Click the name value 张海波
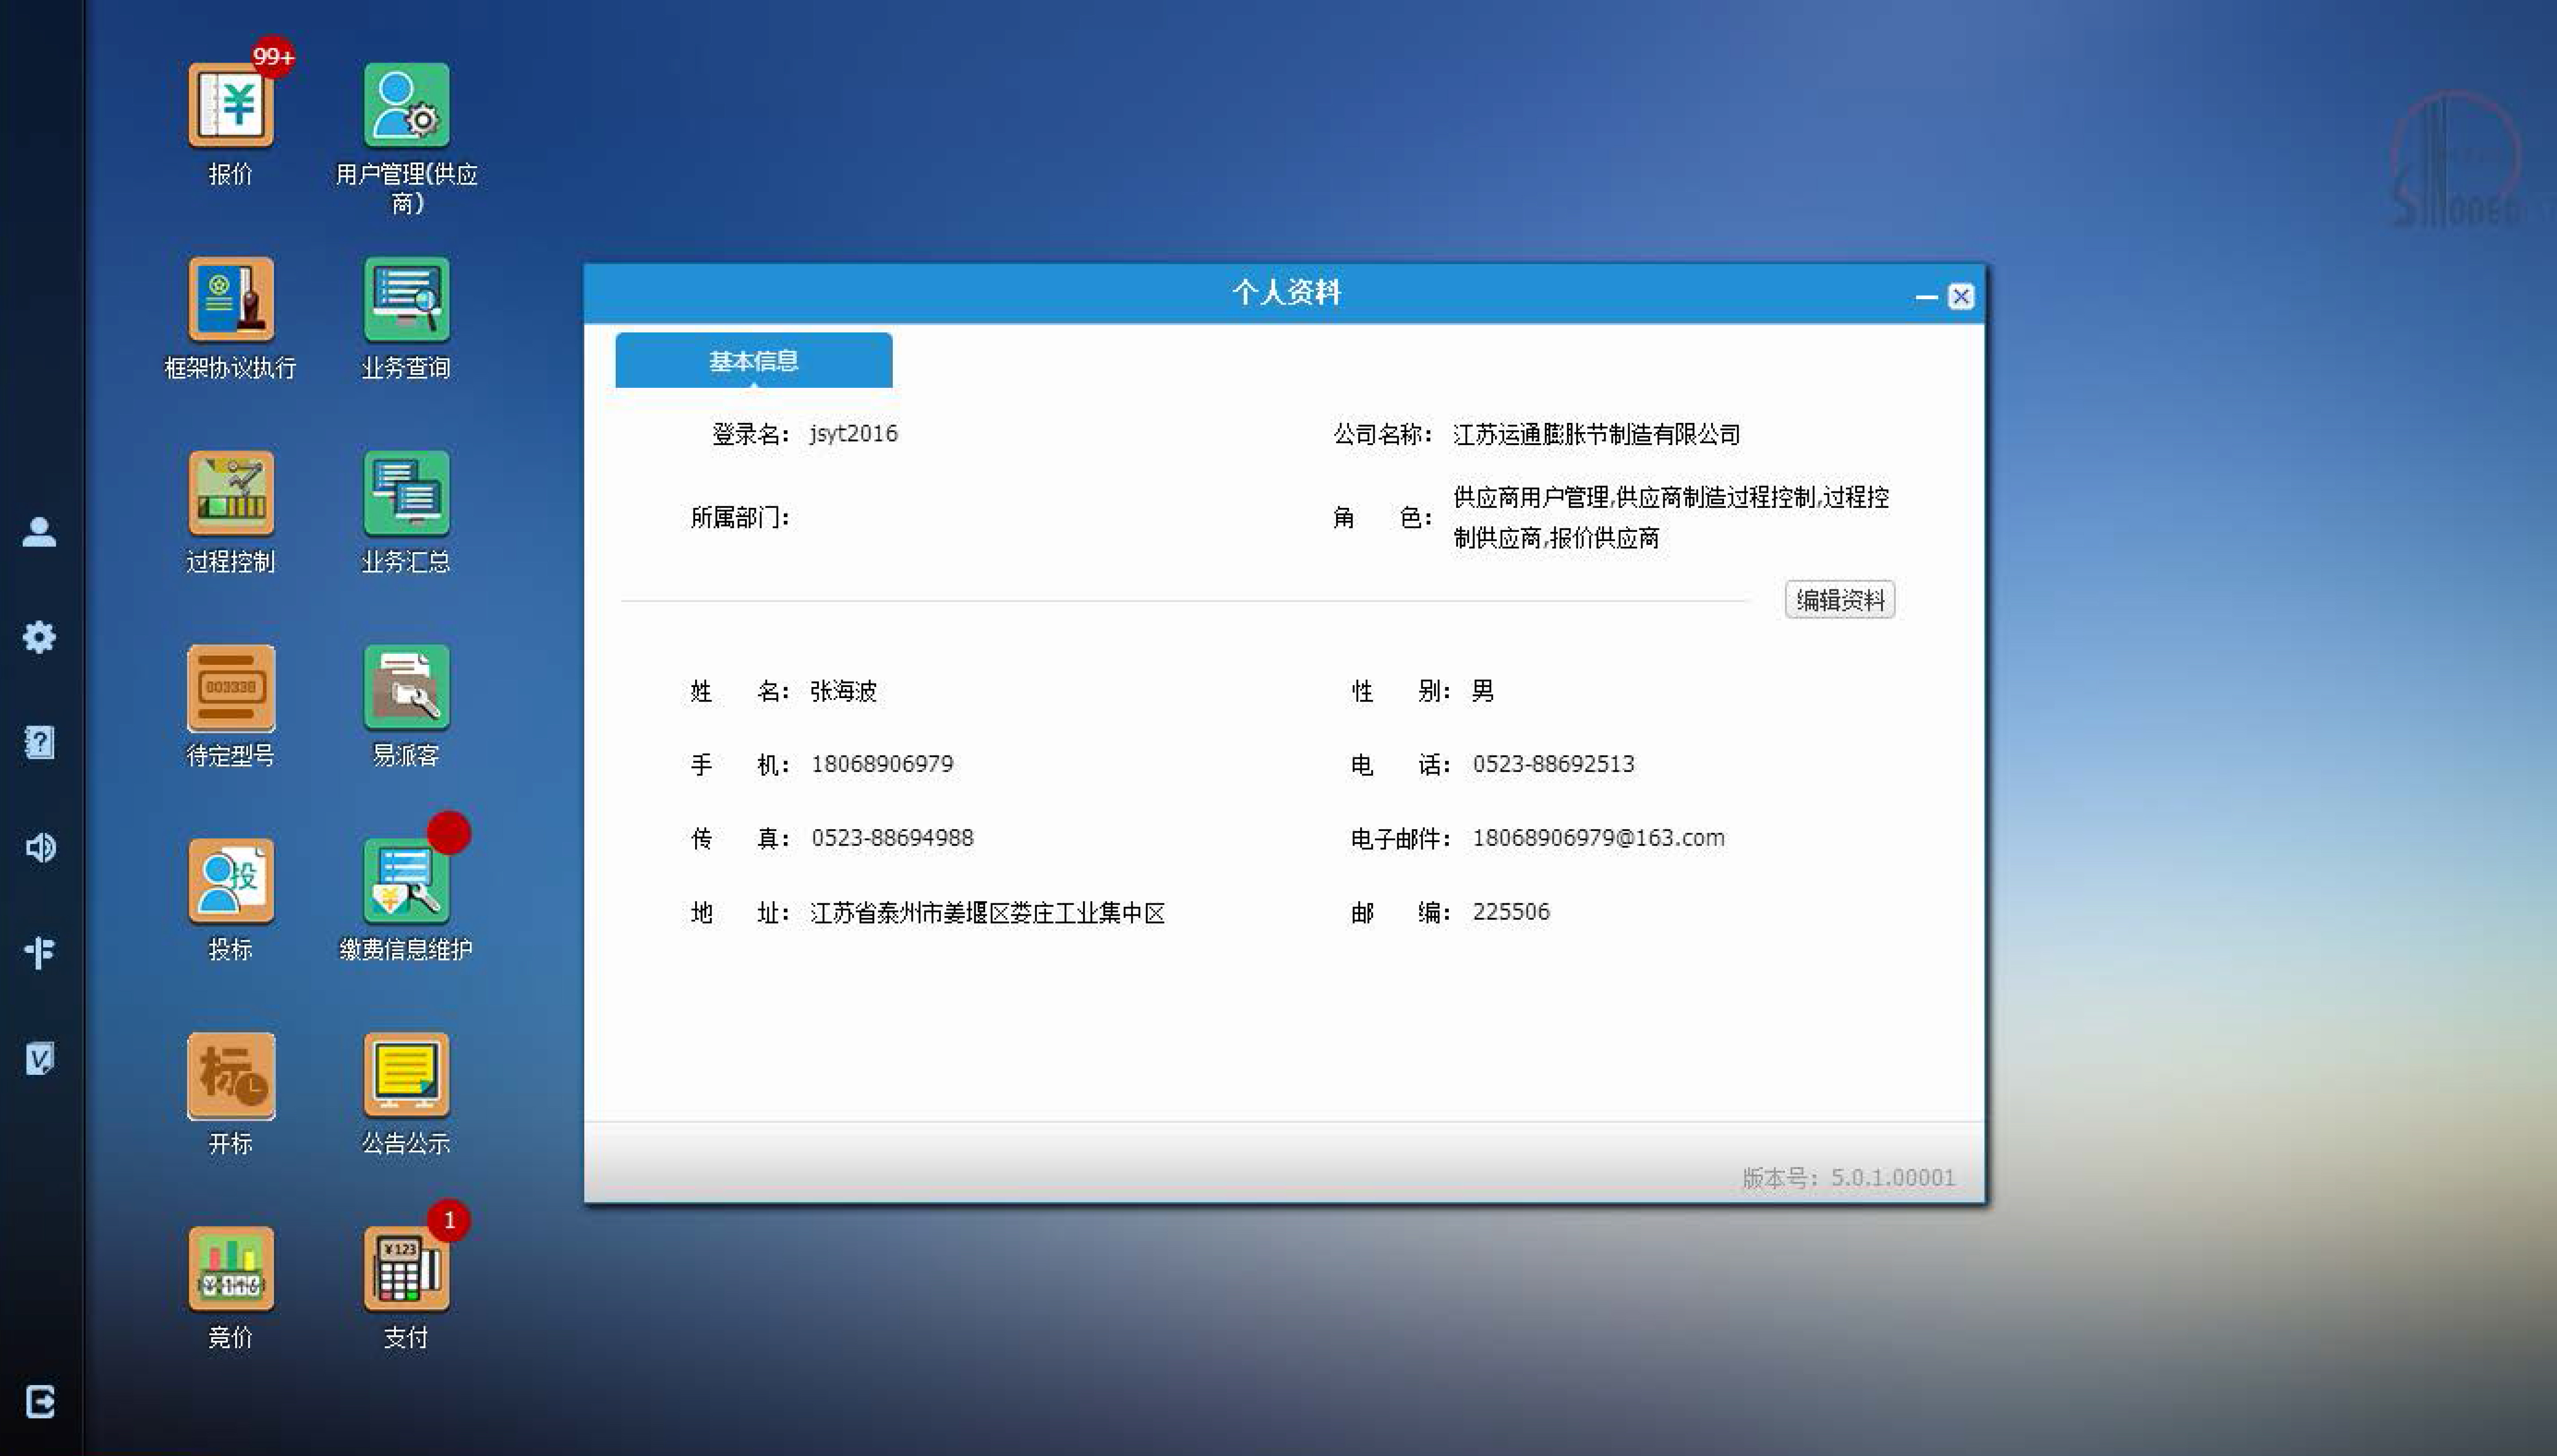The image size is (2557, 1456). [843, 691]
